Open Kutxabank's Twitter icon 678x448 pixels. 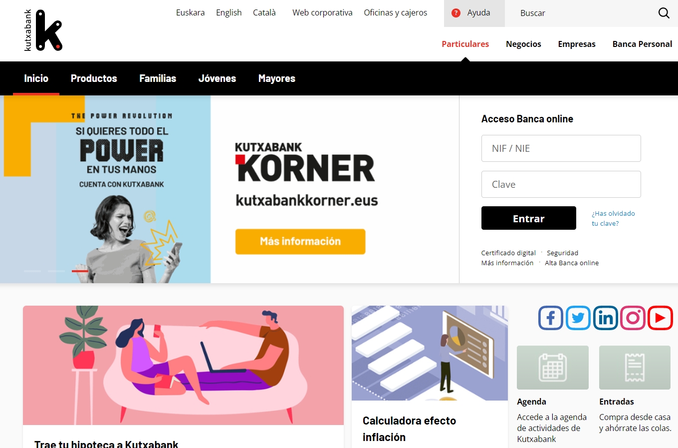pos(578,318)
